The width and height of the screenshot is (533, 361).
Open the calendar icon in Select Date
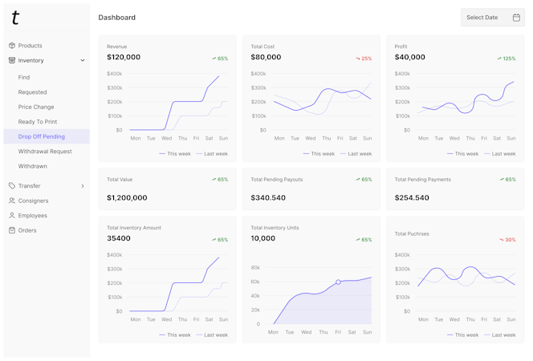pos(516,18)
